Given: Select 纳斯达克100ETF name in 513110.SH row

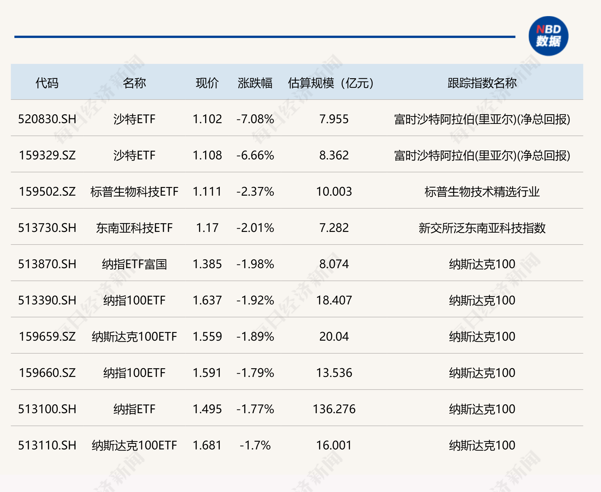Looking at the screenshot, I should point(134,445).
